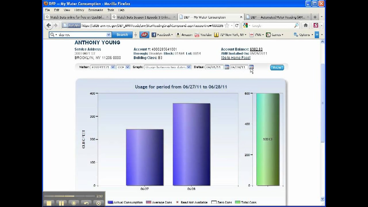Open the end date calendar picker
The image size is (368, 207).
pos(251,67)
